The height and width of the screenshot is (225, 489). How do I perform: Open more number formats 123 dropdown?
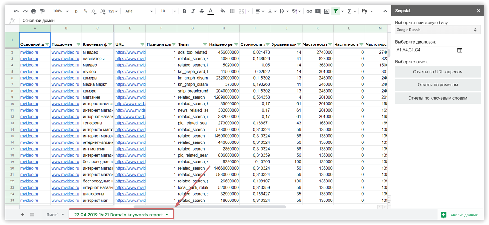[113, 11]
